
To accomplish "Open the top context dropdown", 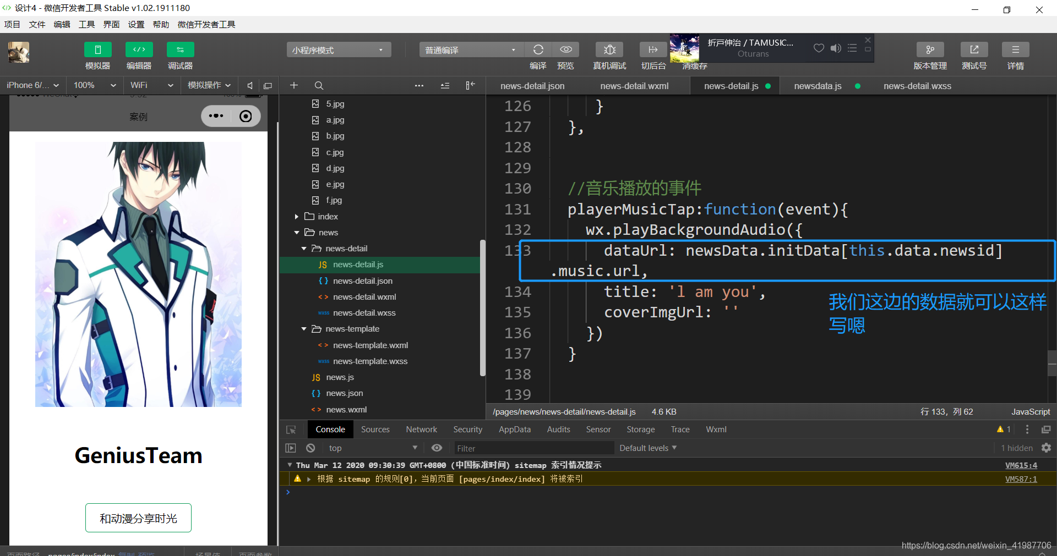I will (x=373, y=448).
